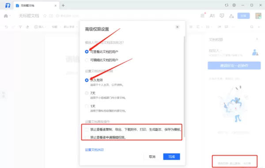Close the 无标题文档 tab

56,6
